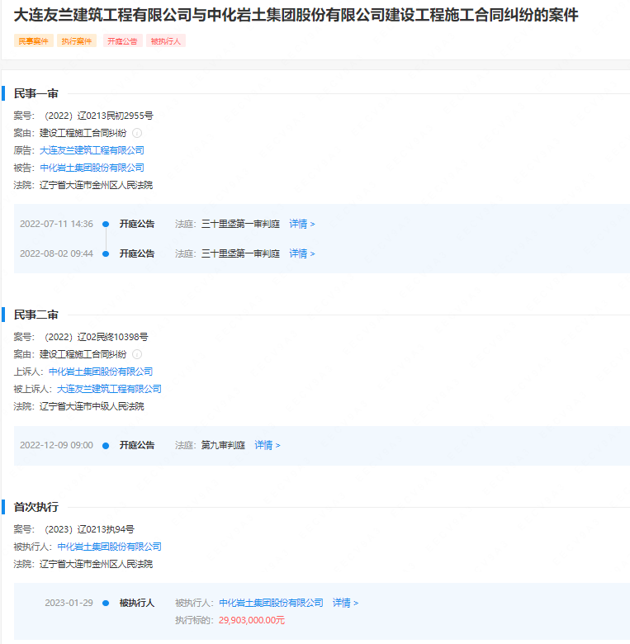This screenshot has width=630, height=644.
Task: Open appellant 中化岩土集团股份有限公司 link
Action: tap(101, 372)
